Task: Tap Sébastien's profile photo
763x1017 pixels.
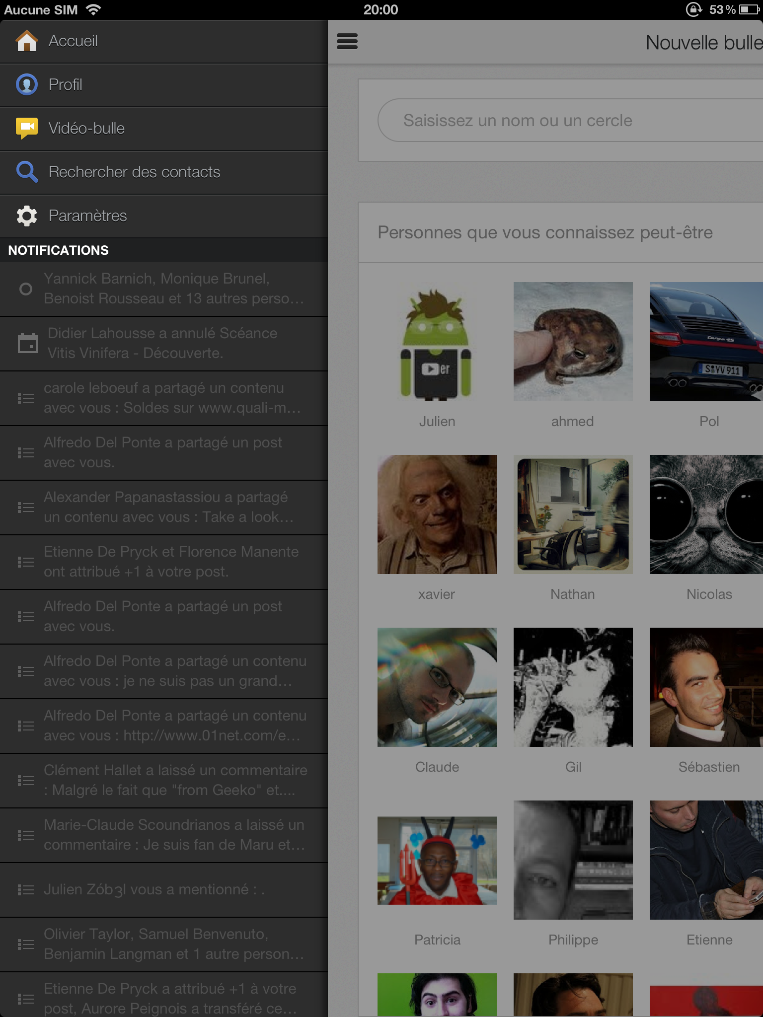Action: click(706, 687)
